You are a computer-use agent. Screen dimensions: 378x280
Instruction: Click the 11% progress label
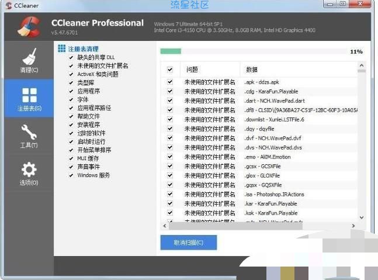pos(356,51)
